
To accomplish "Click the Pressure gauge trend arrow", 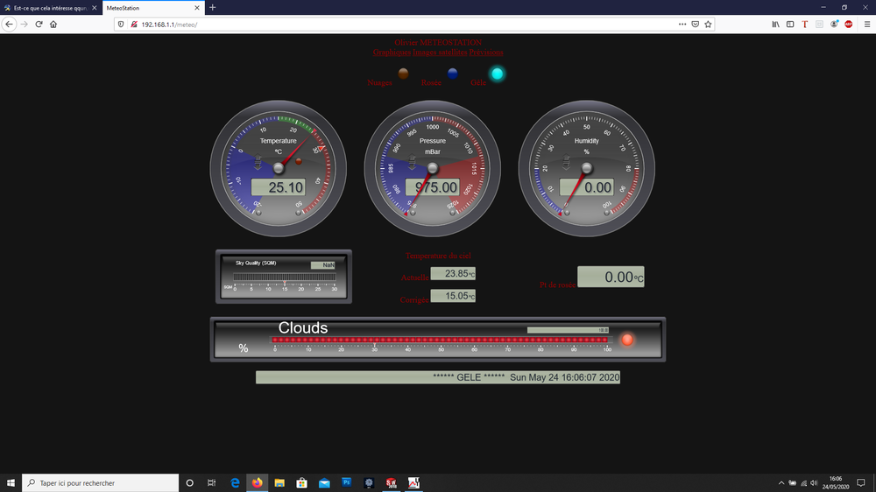I will click(x=412, y=163).
